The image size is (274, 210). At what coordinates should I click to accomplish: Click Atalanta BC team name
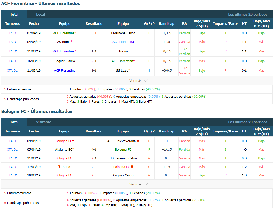(64, 149)
